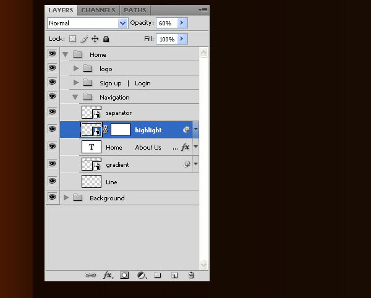The width and height of the screenshot is (371, 298).
Task: Click the fx icon on the Home About Us text layer
Action: click(185, 147)
